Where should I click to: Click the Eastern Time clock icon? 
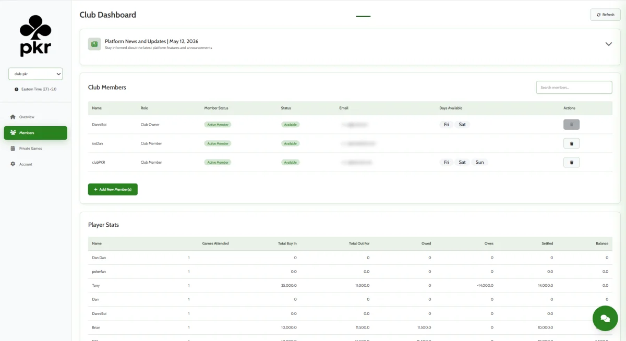click(x=17, y=89)
